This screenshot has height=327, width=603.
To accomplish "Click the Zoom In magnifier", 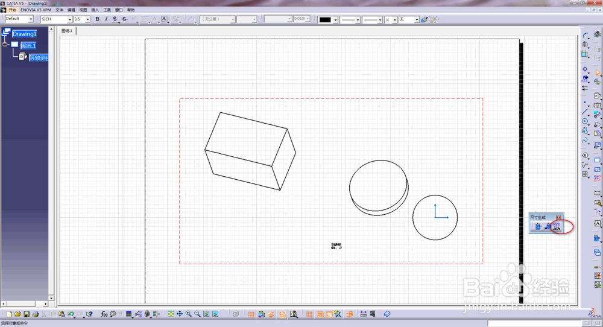I will point(188,314).
